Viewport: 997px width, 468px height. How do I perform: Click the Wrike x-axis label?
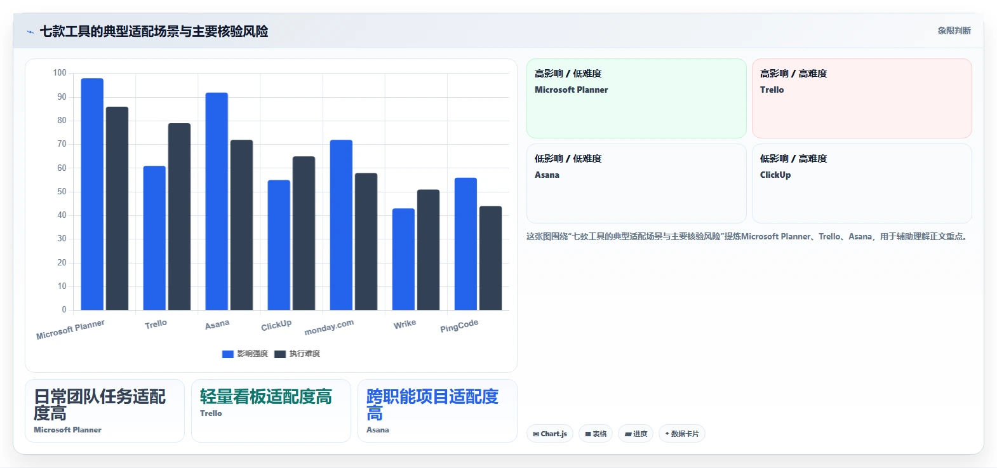point(405,324)
